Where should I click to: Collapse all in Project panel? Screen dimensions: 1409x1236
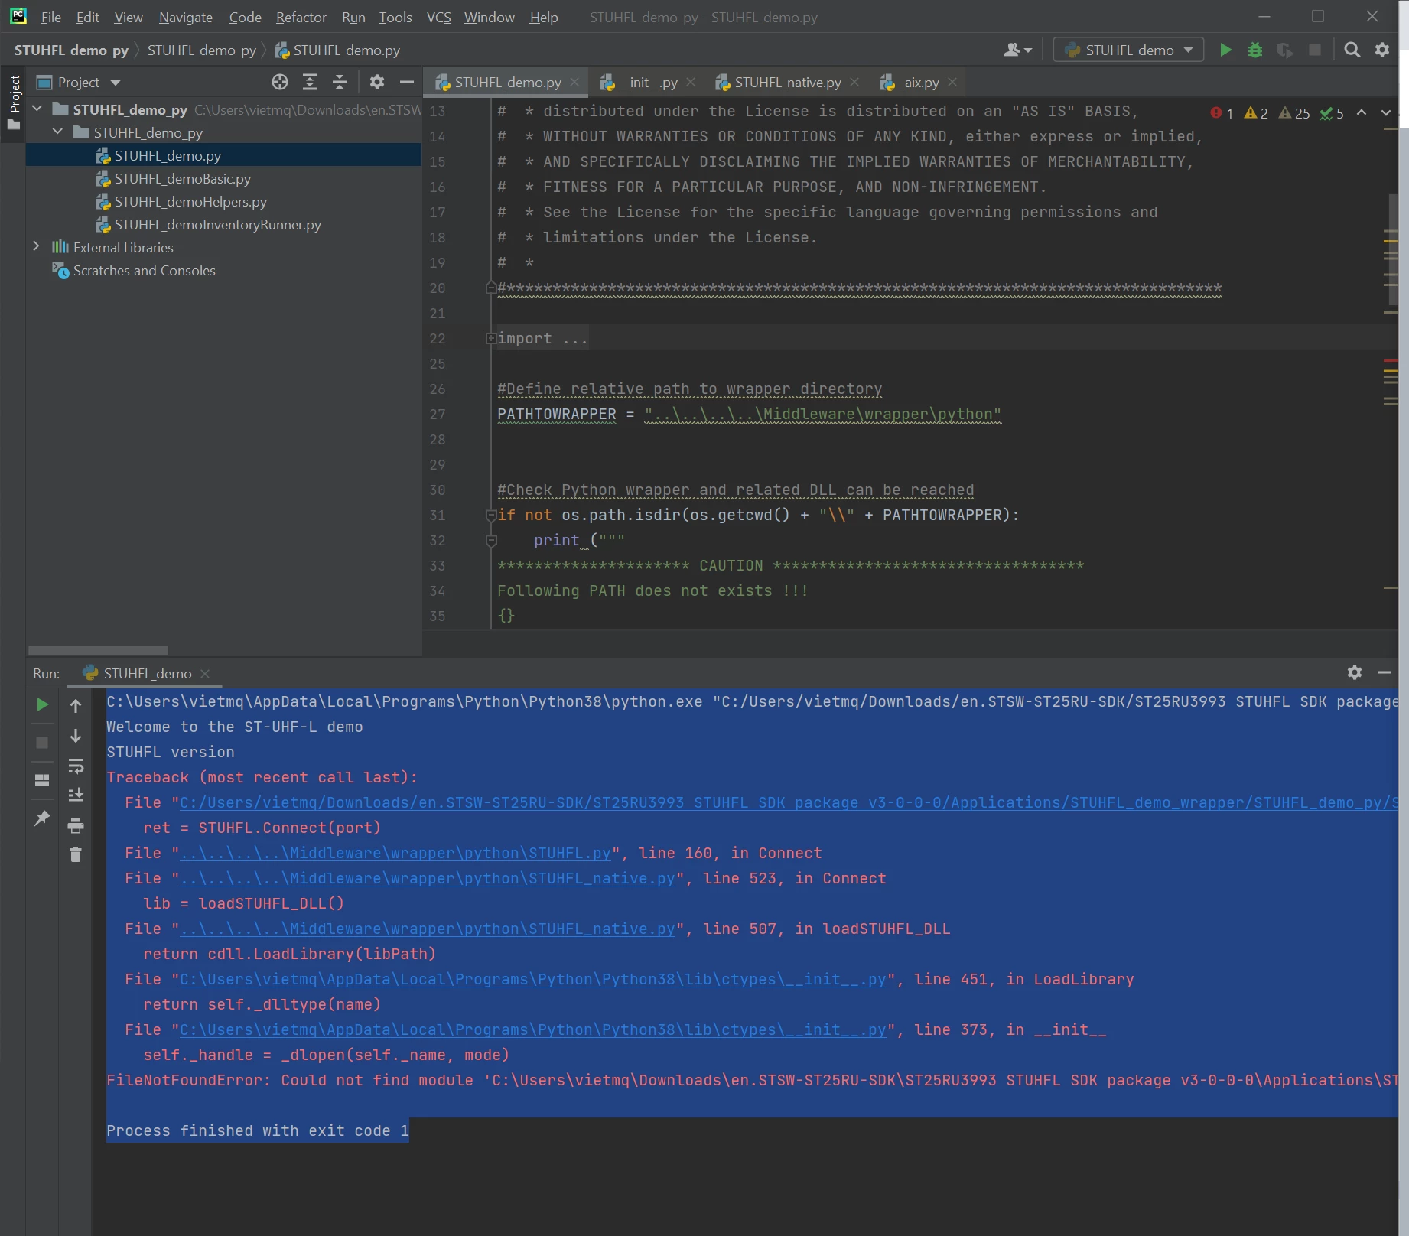pos(340,82)
